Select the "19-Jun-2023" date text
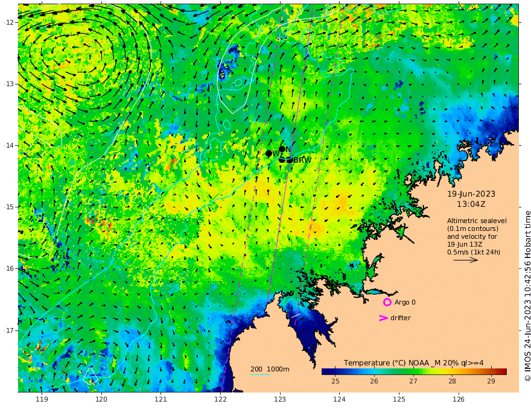Screen dimensions: 531x410 coord(471,194)
